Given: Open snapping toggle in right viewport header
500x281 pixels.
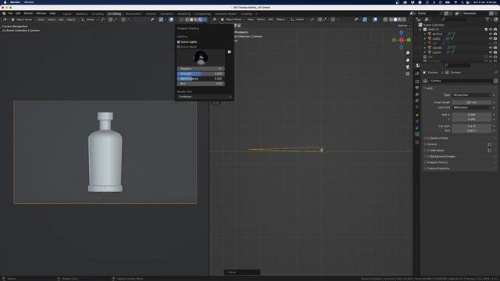Looking at the screenshot, I should pos(320,20).
